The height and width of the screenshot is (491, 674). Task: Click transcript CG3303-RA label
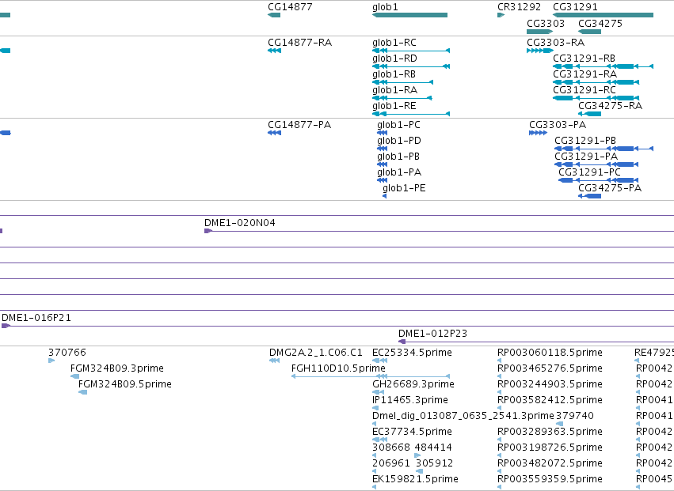tap(555, 43)
